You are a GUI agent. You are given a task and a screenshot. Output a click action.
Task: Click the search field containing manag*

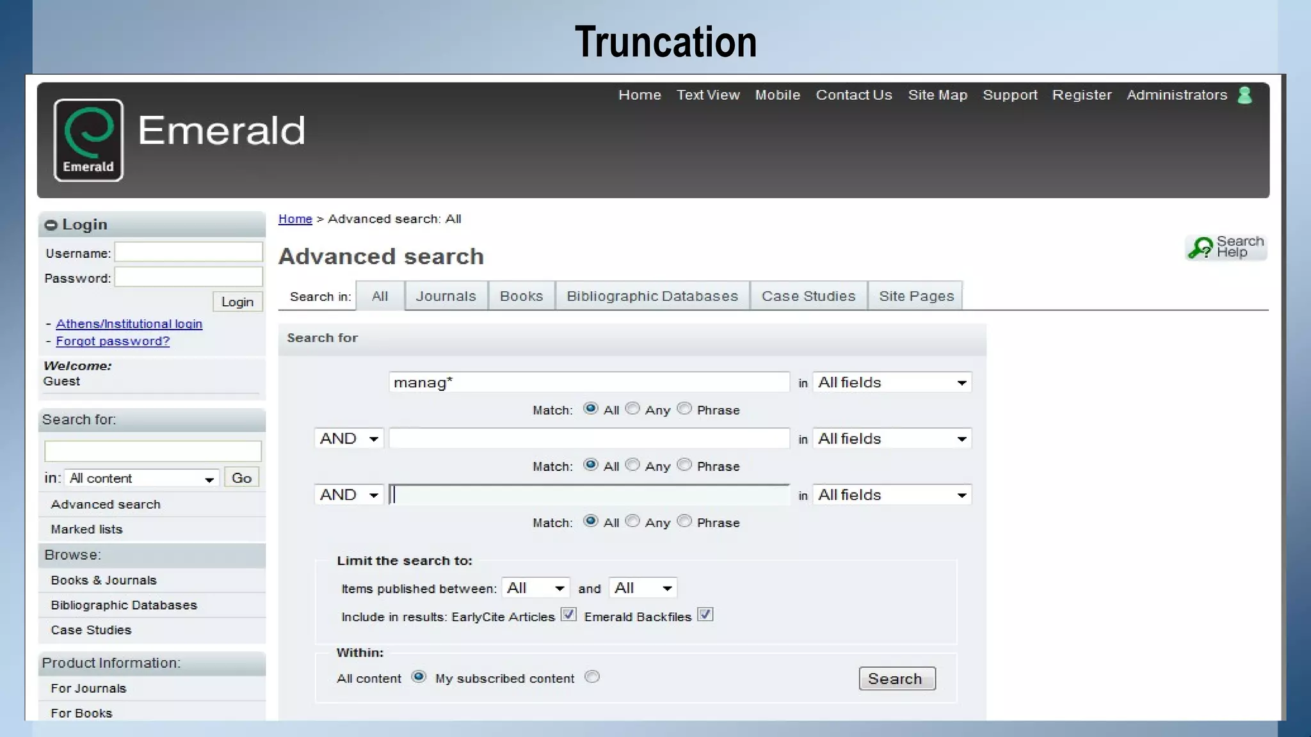pyautogui.click(x=590, y=383)
